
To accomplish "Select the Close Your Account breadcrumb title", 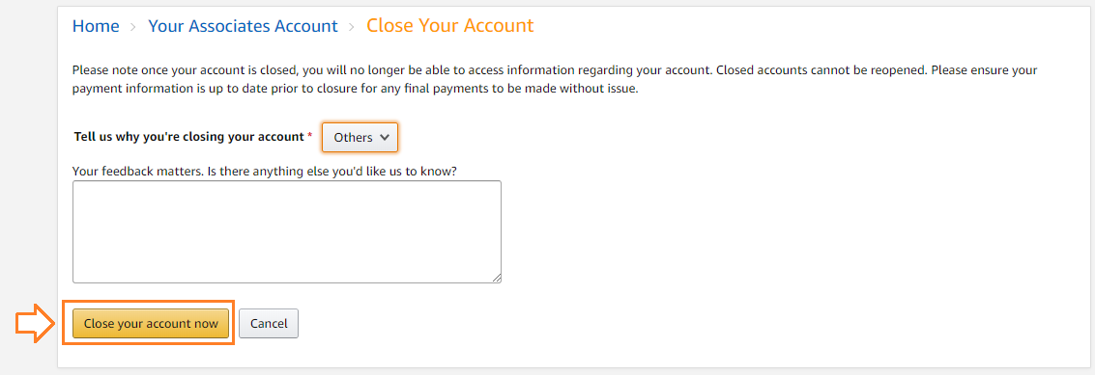I will coord(449,26).
